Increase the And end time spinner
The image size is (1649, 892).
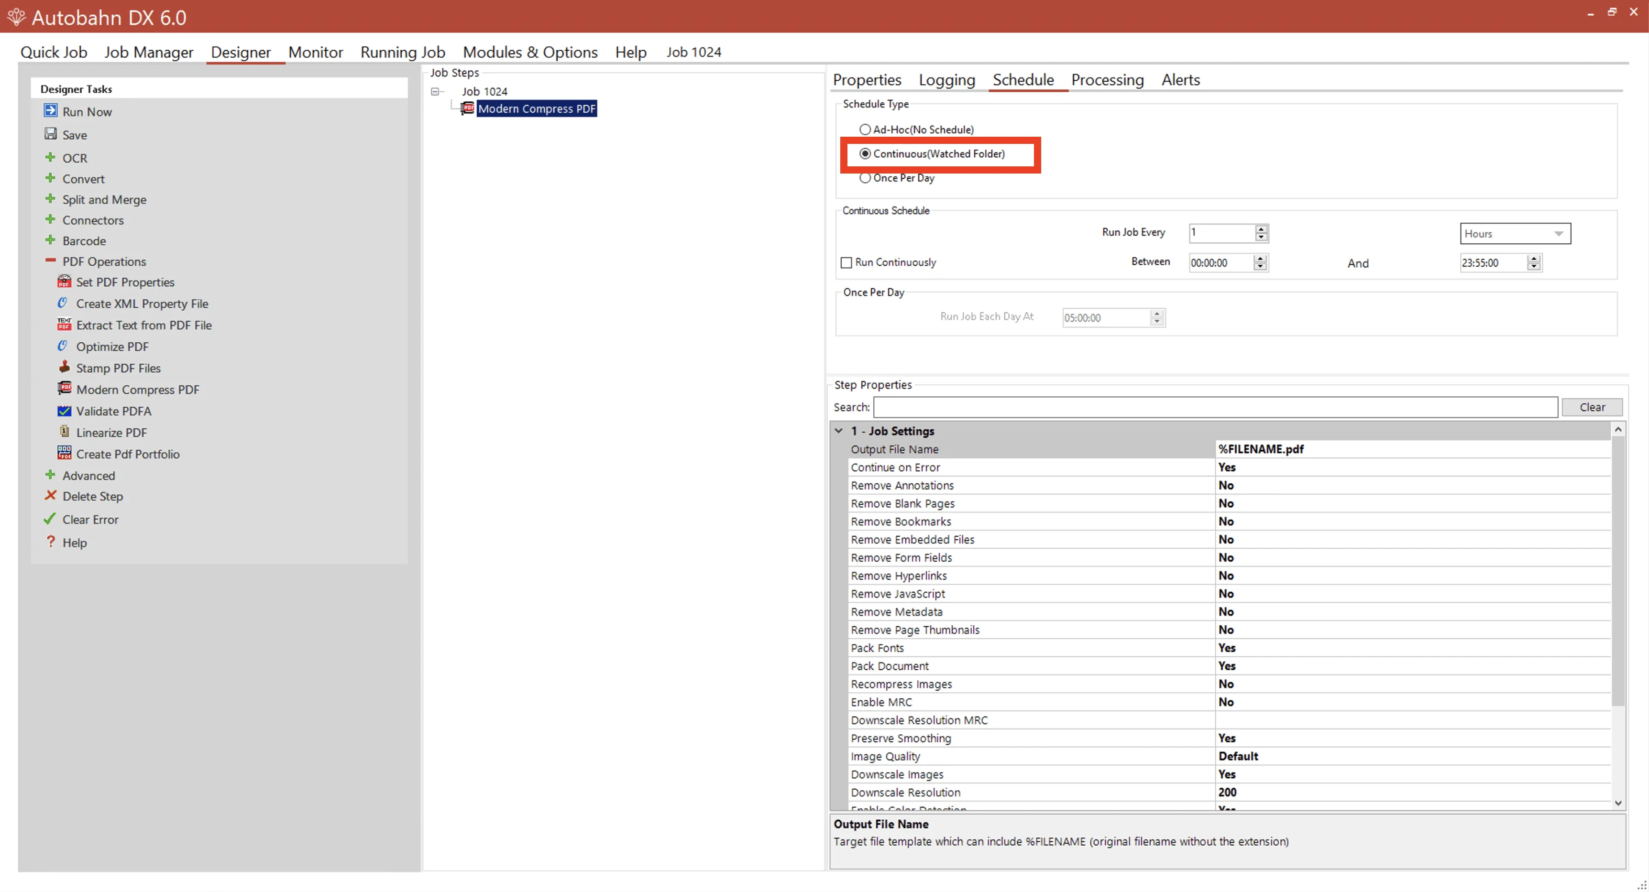1534,259
